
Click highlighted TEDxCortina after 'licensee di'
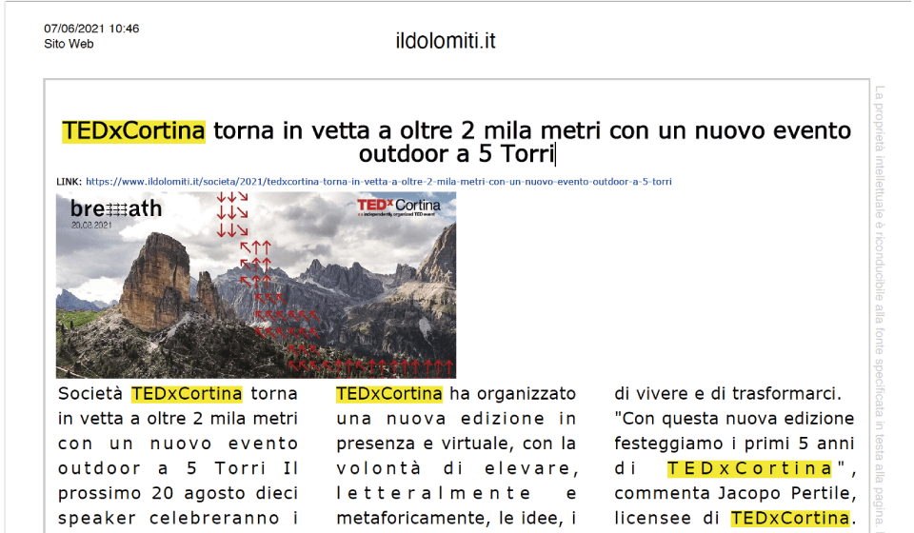pyautogui.click(x=789, y=518)
